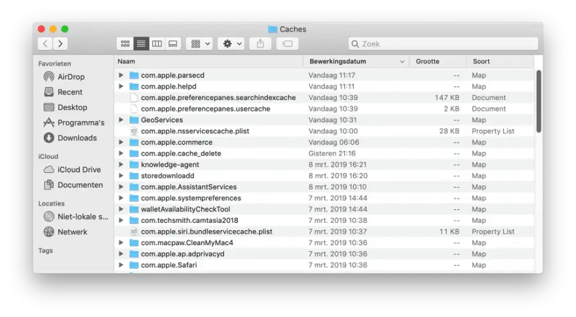Click the com.apple.preferencepanes.usercache document icon
The width and height of the screenshot is (576, 317).
[134, 109]
